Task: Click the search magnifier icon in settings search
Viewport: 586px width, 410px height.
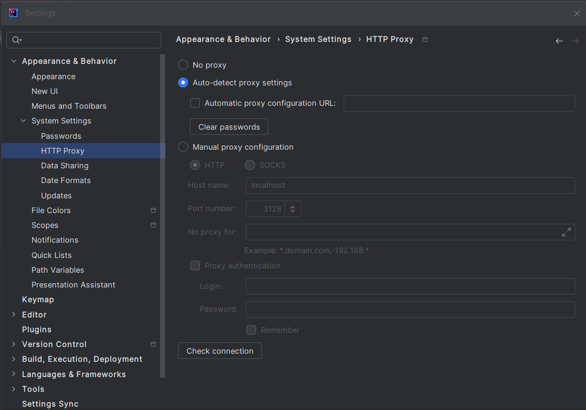Action: pos(17,40)
